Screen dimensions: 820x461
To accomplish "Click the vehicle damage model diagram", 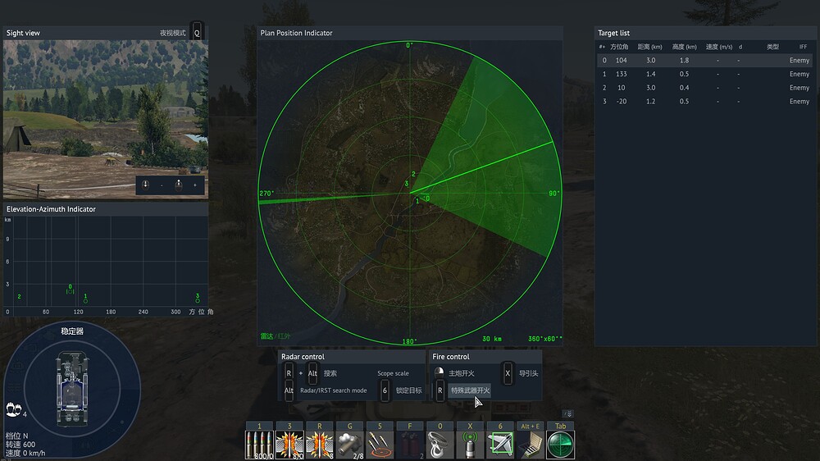I will (72, 389).
